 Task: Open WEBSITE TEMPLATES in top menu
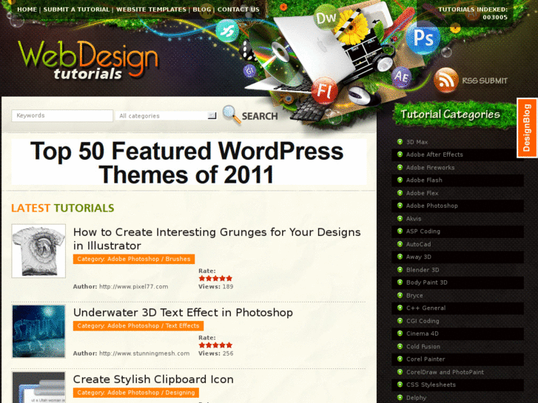[151, 10]
